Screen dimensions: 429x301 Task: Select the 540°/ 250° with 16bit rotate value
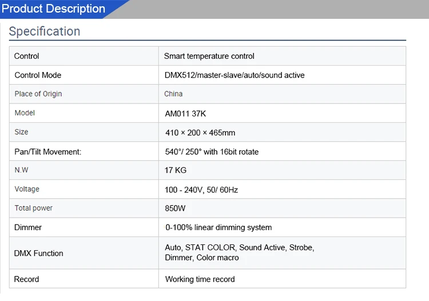(212, 151)
